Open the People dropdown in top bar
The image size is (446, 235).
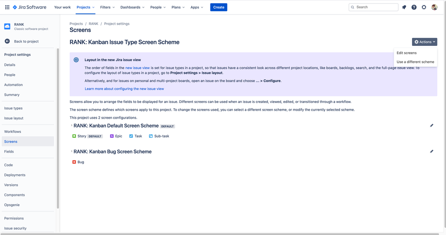158,8
